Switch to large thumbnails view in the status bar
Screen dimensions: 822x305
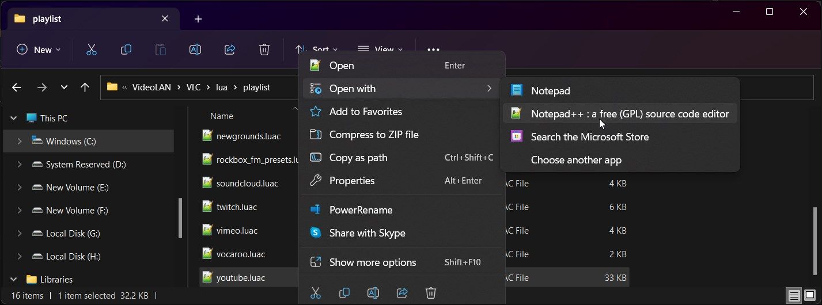click(810, 296)
